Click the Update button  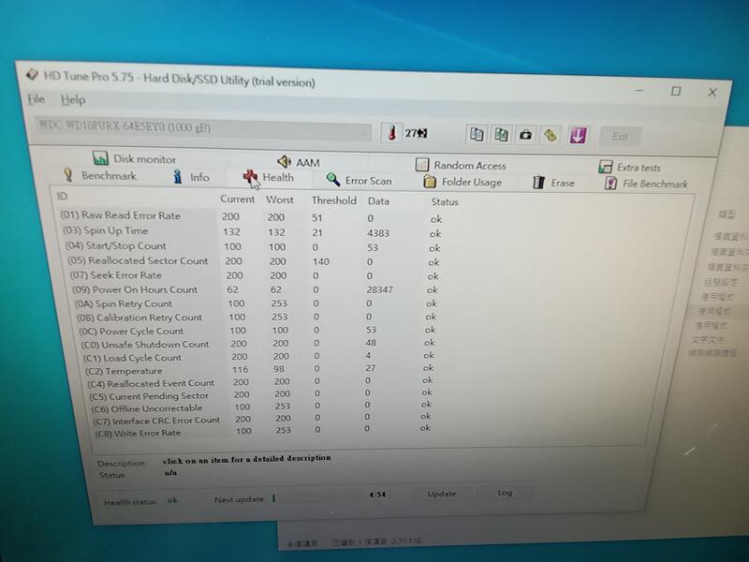(x=441, y=494)
